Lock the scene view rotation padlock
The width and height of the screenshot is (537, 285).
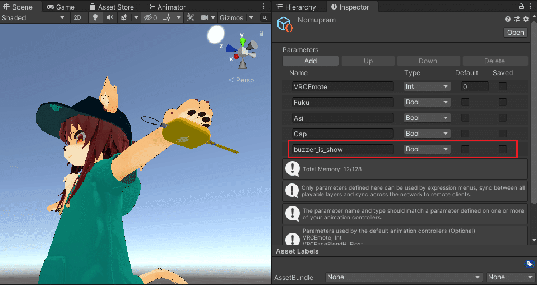[x=261, y=34]
